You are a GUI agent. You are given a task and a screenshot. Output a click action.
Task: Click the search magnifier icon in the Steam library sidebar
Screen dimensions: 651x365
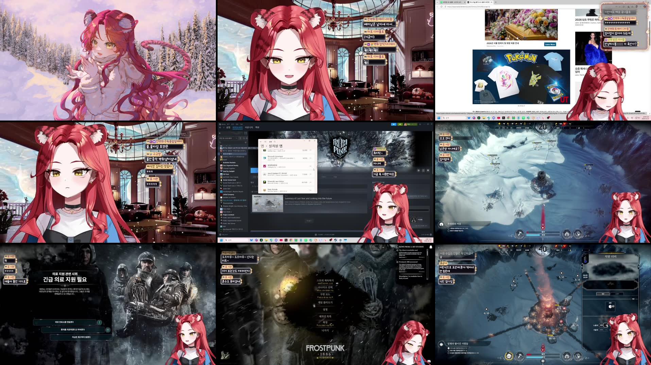click(220, 142)
